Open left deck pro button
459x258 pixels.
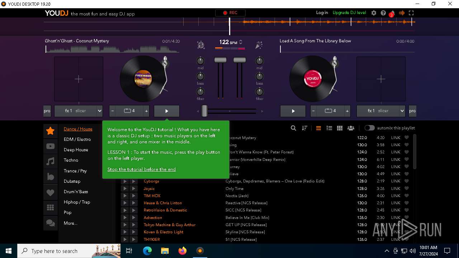point(47,111)
